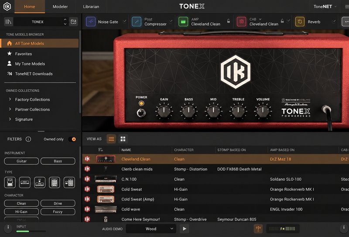Toggle Reverb enabled checkmark
Viewport: 349px width, 237px height.
(x=334, y=21)
